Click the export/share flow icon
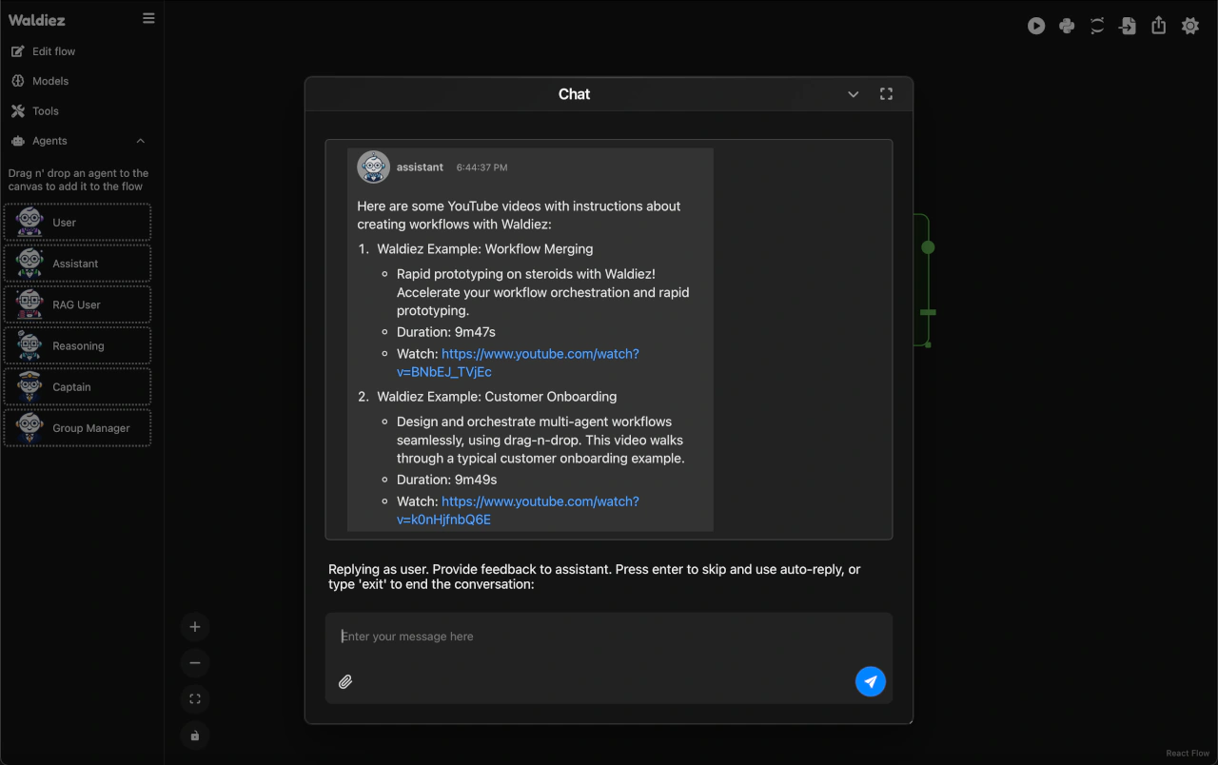 click(x=1158, y=27)
